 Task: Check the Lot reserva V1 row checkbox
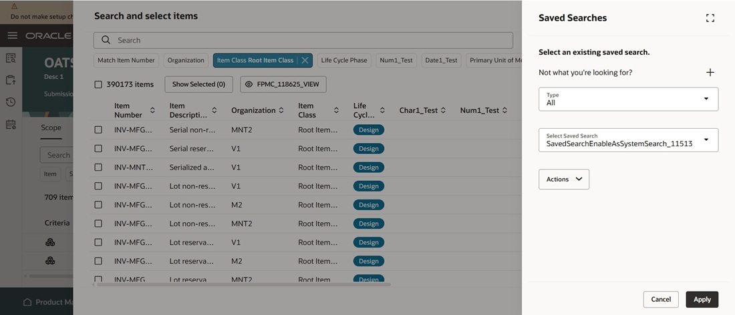point(98,242)
